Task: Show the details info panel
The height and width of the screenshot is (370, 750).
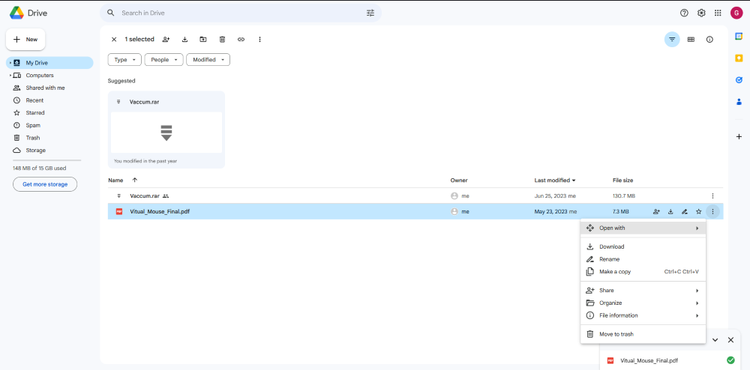Action: pos(709,40)
